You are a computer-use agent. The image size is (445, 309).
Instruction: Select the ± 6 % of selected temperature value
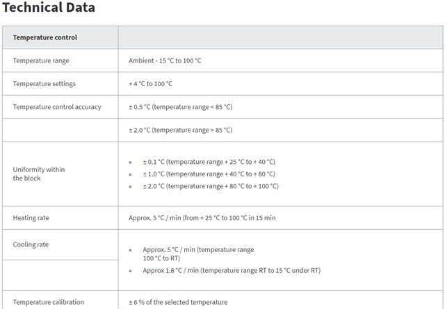pyautogui.click(x=177, y=302)
